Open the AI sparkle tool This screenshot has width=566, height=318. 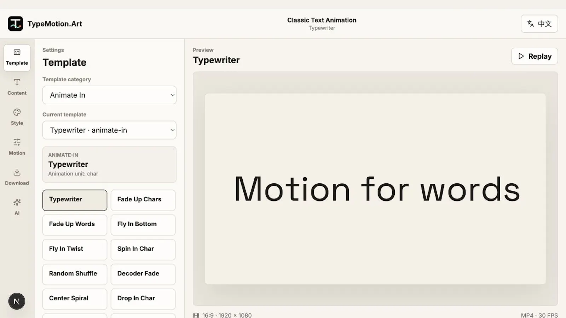tap(17, 207)
